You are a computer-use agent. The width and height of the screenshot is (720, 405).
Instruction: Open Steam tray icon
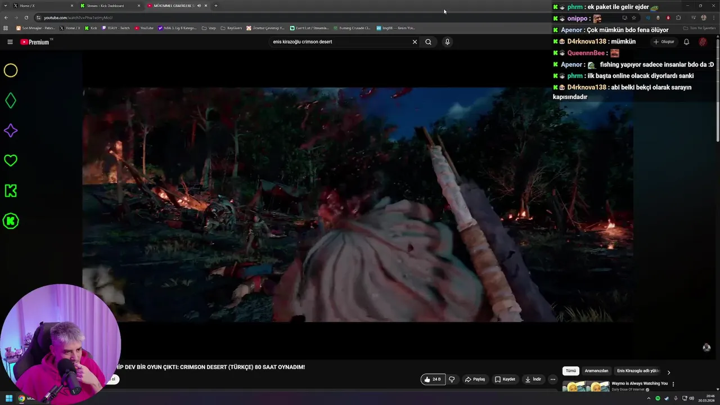(x=666, y=398)
